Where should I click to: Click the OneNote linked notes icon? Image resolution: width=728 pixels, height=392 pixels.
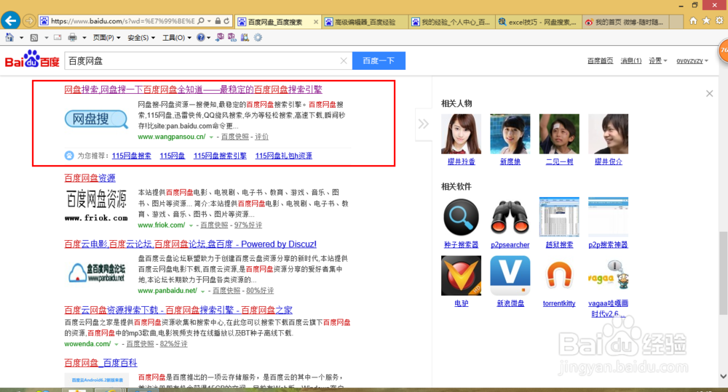(x=232, y=38)
